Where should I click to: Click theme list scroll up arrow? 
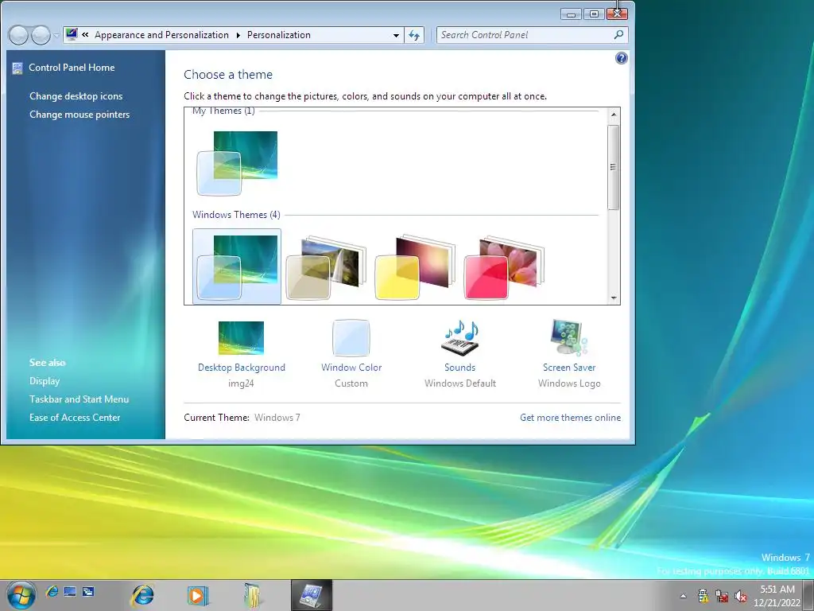click(x=614, y=115)
